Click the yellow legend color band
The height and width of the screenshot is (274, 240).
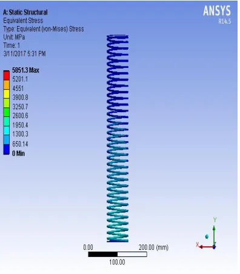[x=6, y=94]
